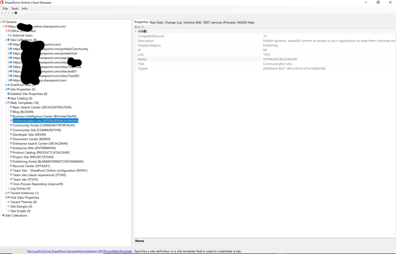Viewport: 399px width, 254px height.
Task: Click the Site Collections (9) SharePoint icon
Action: click(9, 40)
